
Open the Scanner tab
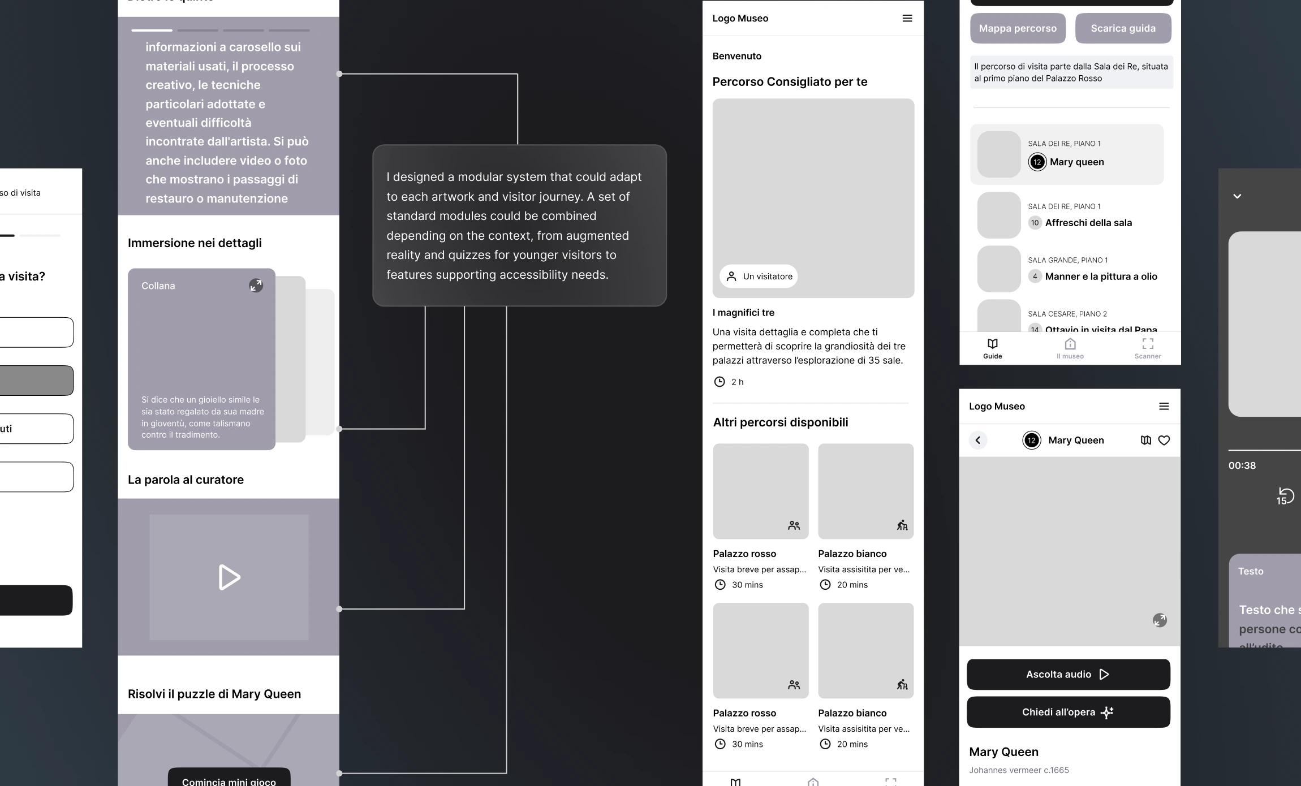click(x=1148, y=348)
